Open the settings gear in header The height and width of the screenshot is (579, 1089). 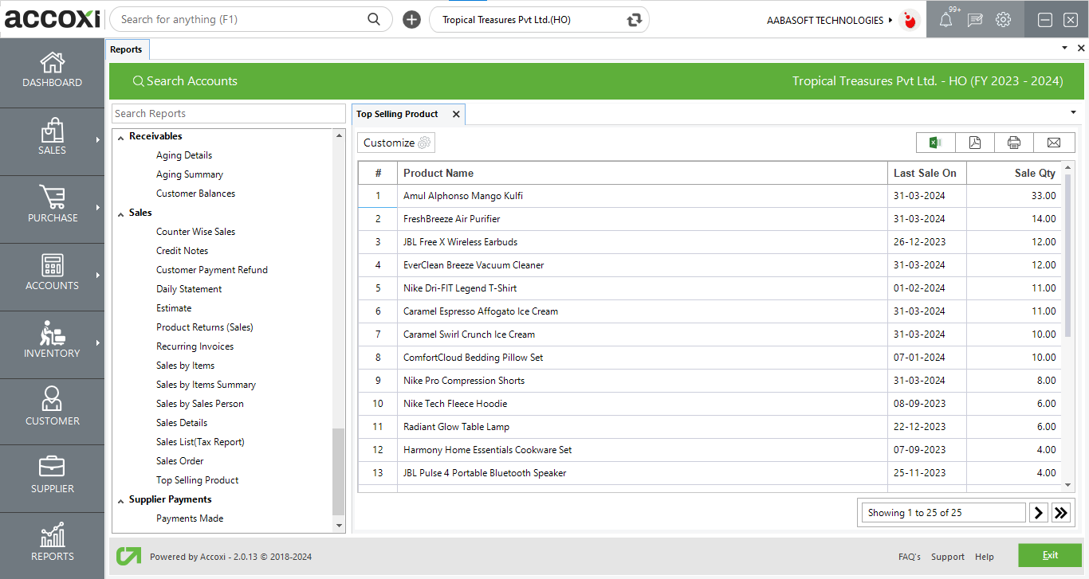coord(1004,20)
